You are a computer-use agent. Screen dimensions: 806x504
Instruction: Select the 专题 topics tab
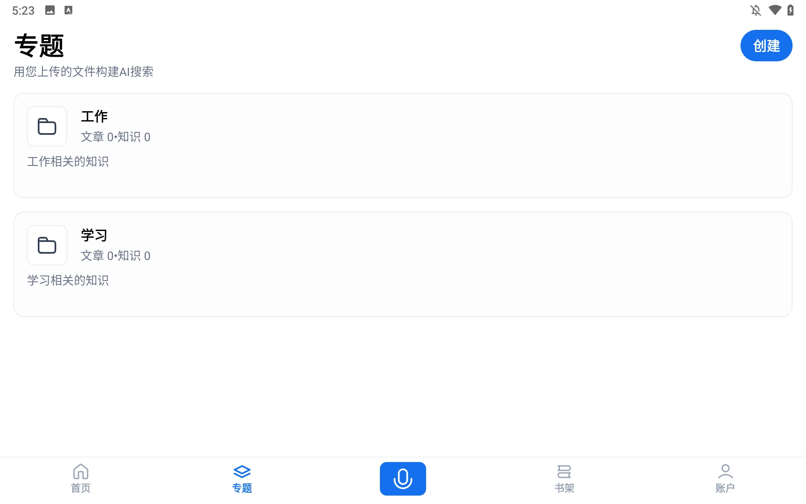pyautogui.click(x=242, y=479)
